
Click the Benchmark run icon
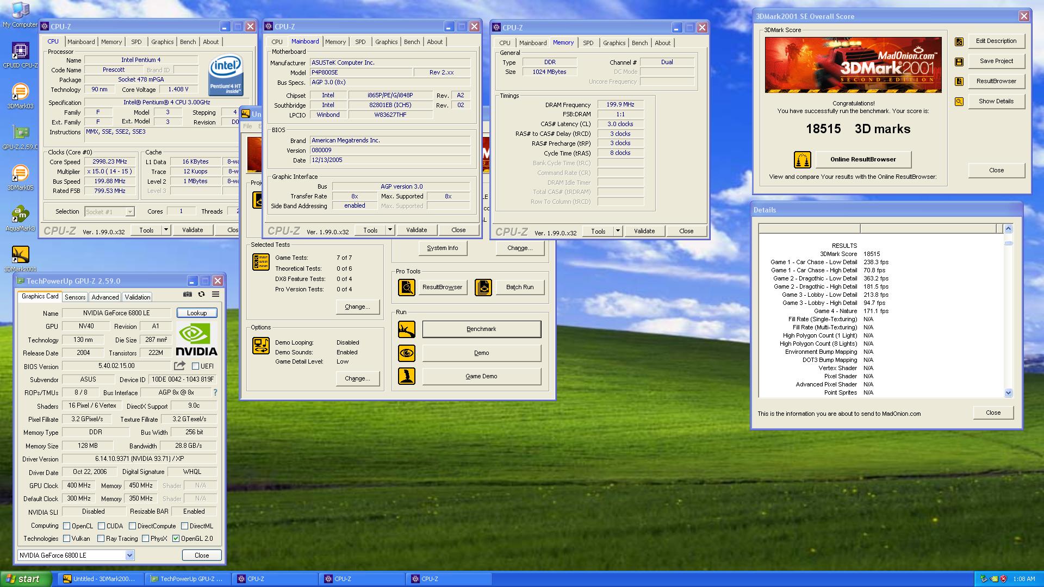tap(407, 329)
